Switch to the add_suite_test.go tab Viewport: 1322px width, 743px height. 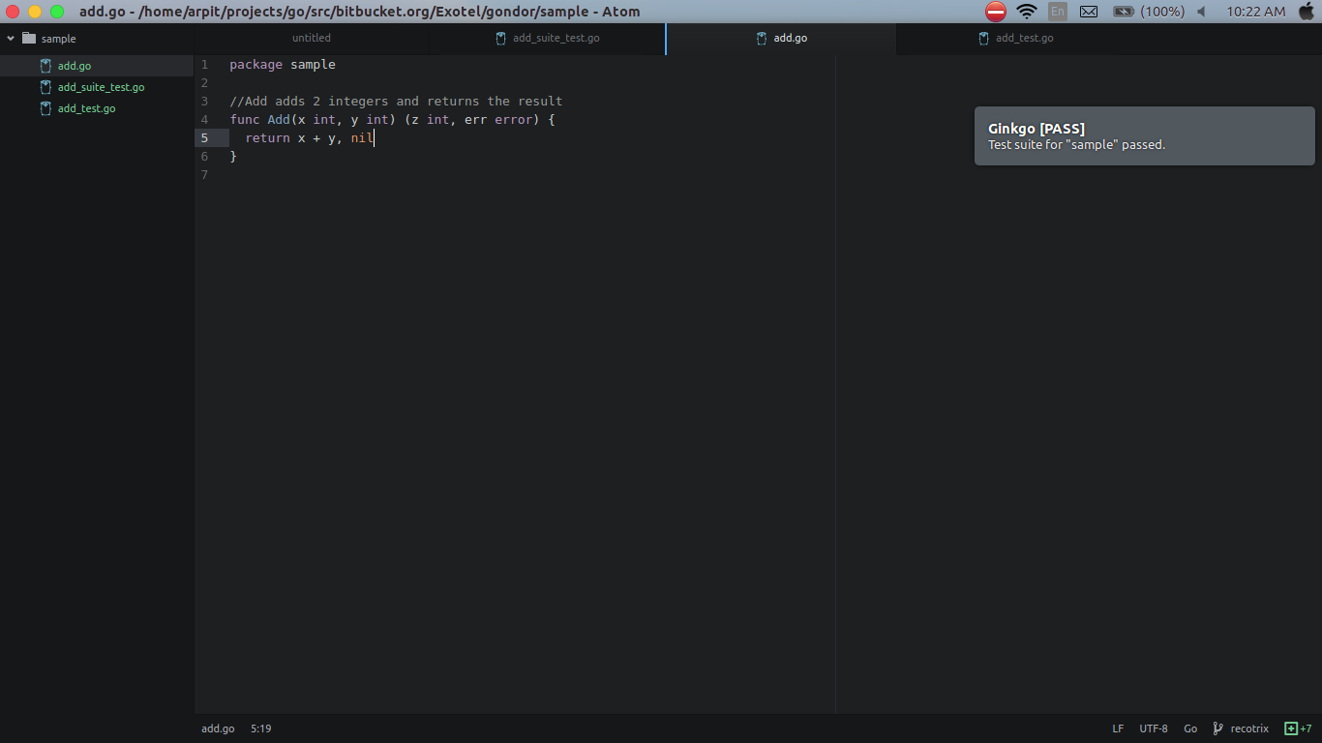tap(548, 38)
